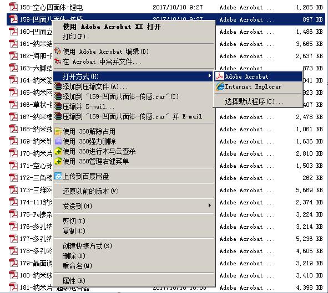Click file name 176-多孔
The height and width of the screenshot is (293, 328).
pos(36,227)
